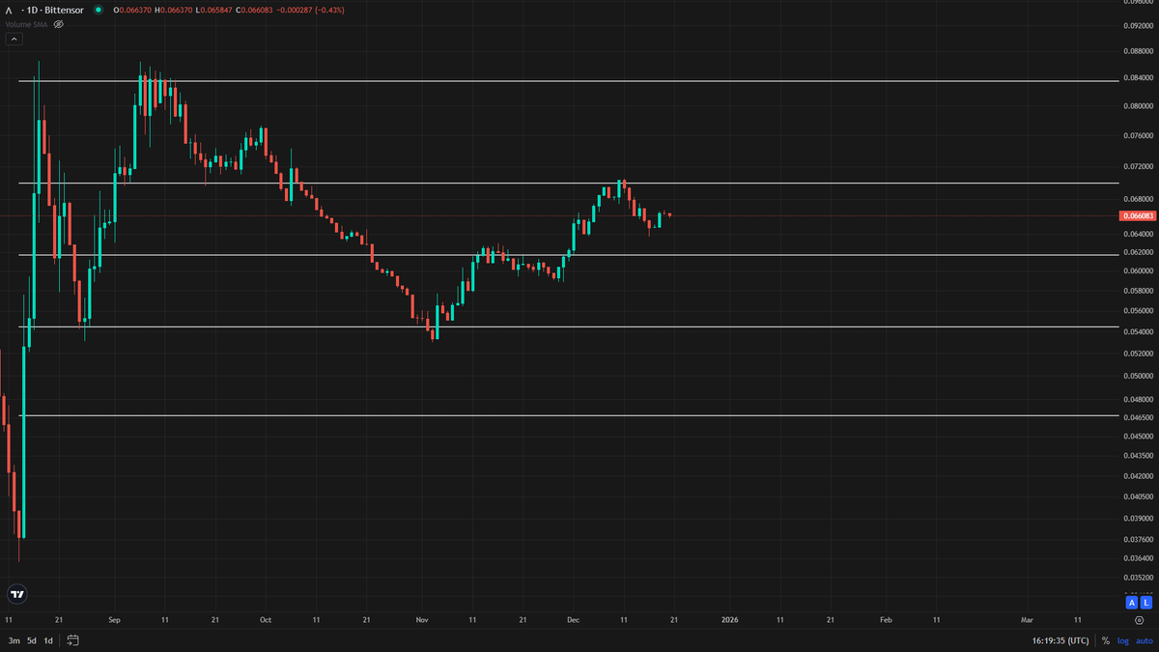Click the blue L log-scale button
The image size is (1159, 652).
point(1145,603)
